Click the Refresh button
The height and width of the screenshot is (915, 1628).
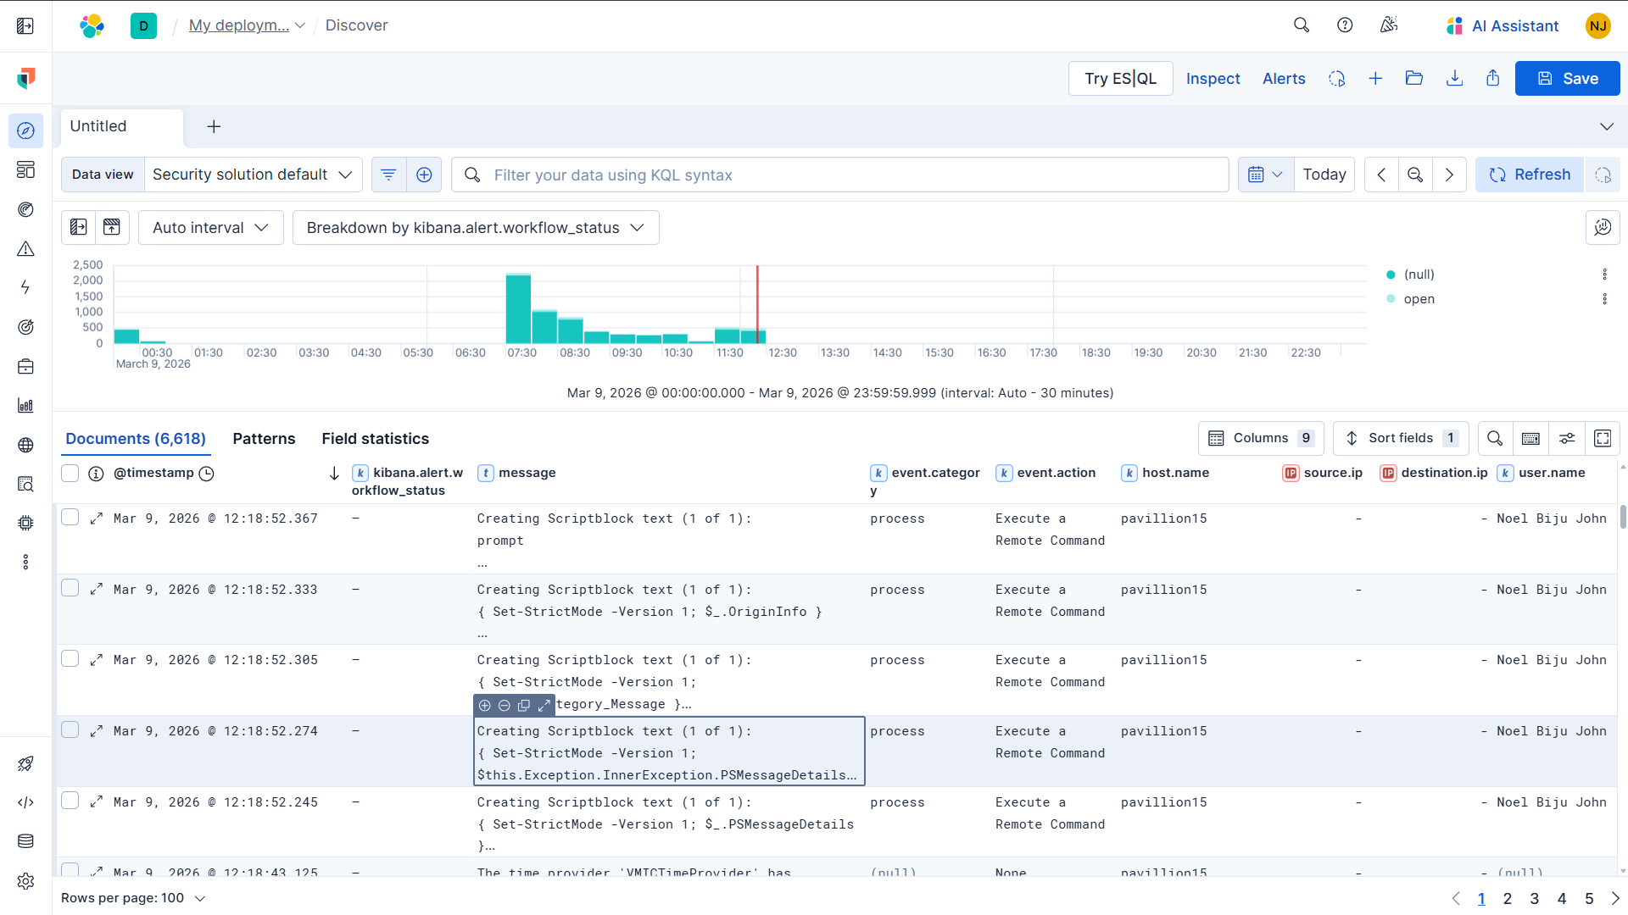(x=1529, y=174)
